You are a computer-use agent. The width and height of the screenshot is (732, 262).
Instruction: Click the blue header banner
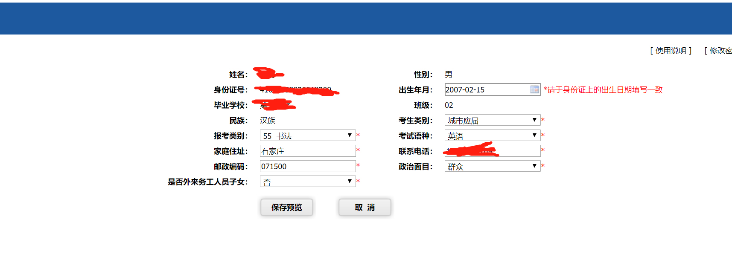(366, 18)
